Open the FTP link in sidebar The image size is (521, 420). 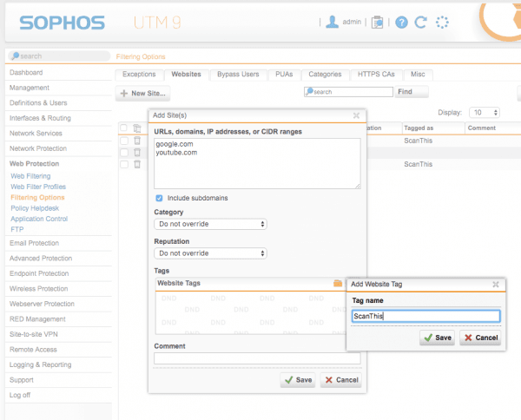(x=17, y=229)
